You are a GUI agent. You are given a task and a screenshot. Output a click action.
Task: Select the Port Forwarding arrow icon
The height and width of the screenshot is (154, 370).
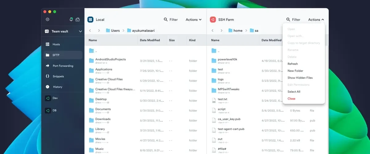point(47,66)
